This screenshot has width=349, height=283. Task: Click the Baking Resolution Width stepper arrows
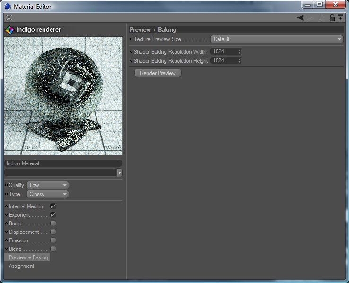(239, 52)
